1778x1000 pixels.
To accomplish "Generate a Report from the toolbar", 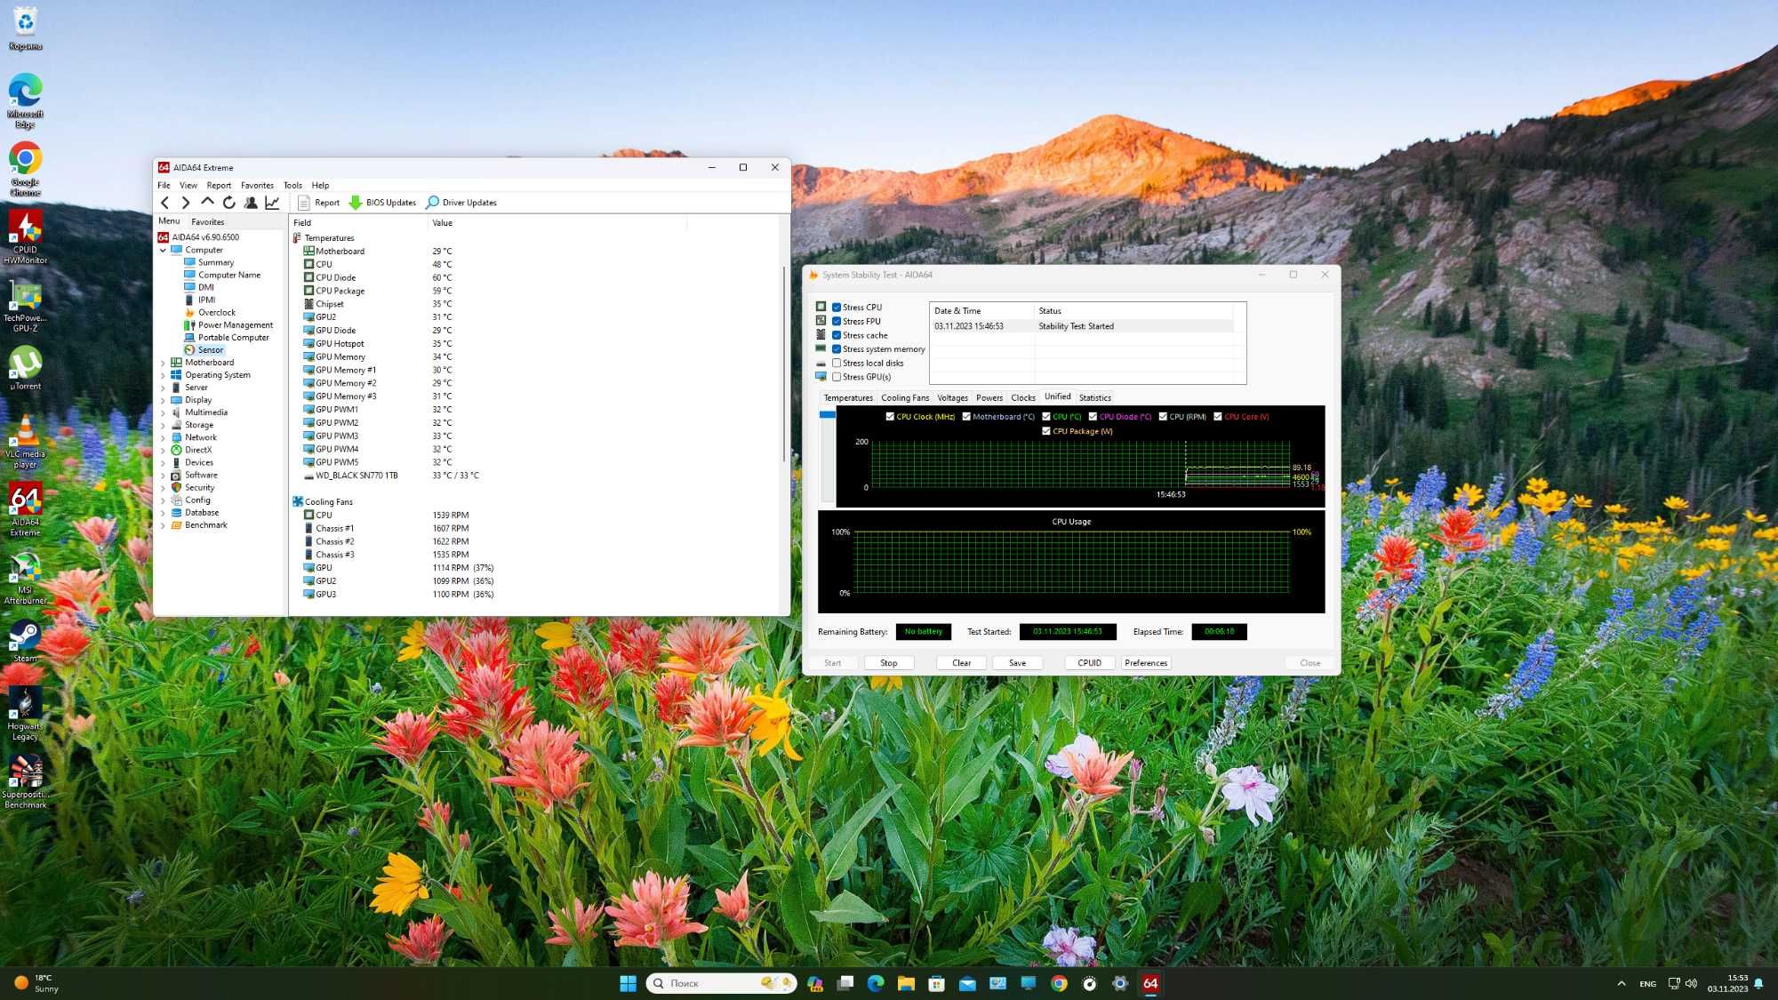I will (x=318, y=203).
